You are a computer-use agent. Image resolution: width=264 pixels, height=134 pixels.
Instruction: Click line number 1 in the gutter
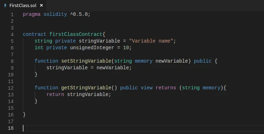coord(12,14)
